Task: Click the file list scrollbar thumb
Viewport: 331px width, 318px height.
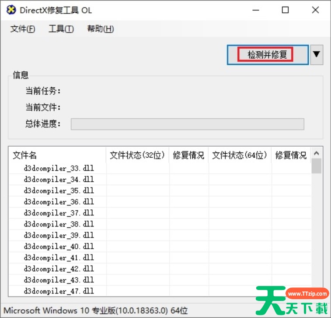Action: click(x=316, y=166)
